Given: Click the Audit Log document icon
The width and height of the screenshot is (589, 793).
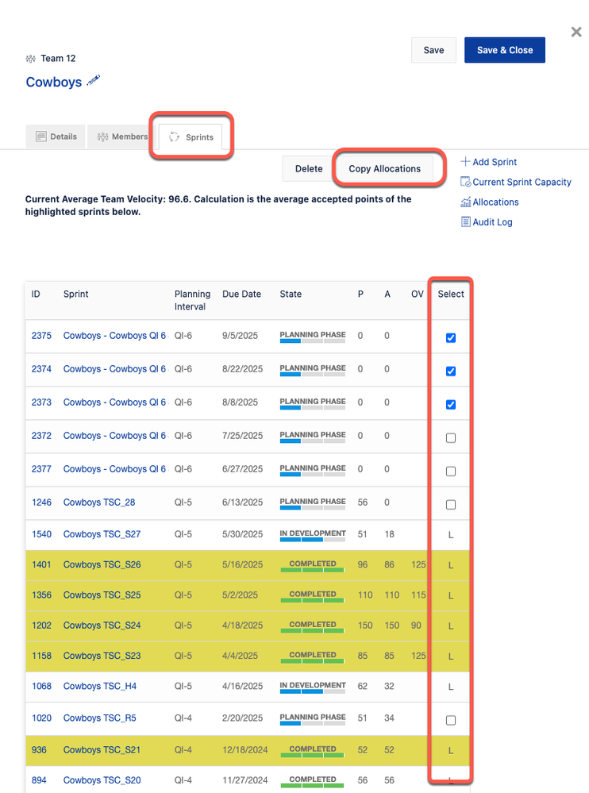Looking at the screenshot, I should [x=466, y=221].
